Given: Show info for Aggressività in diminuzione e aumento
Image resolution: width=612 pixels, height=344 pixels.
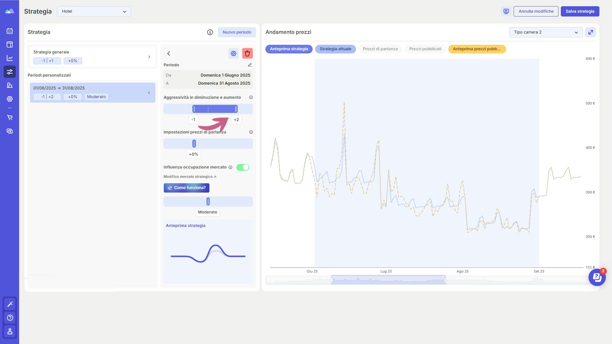Looking at the screenshot, I should click(251, 97).
